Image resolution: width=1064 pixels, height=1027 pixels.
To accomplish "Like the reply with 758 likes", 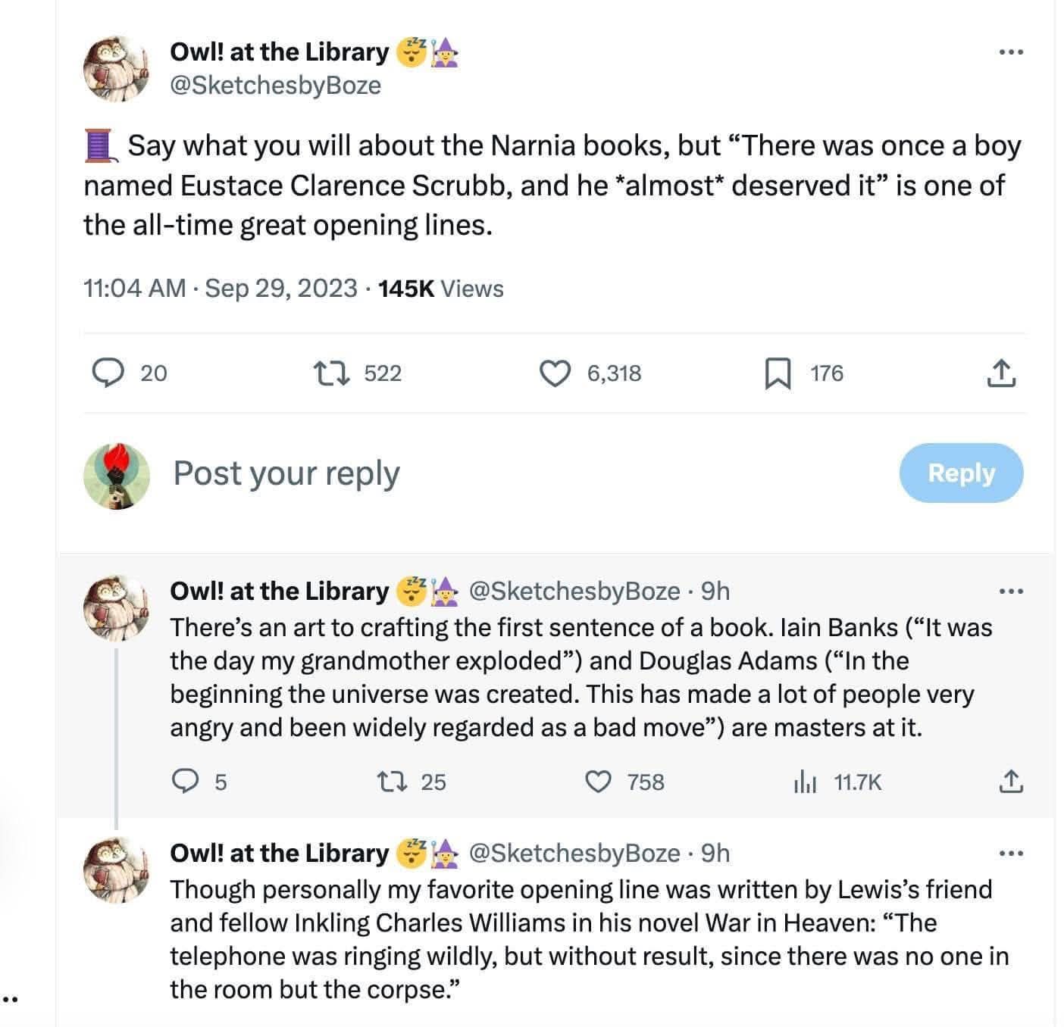I will pyautogui.click(x=599, y=781).
